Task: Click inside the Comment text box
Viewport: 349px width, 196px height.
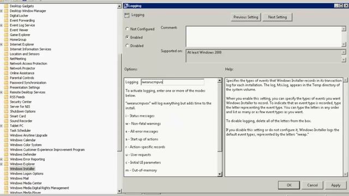Action: pyautogui.click(x=263, y=36)
